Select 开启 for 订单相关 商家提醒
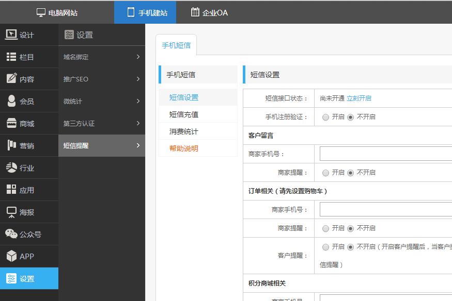 (x=325, y=228)
